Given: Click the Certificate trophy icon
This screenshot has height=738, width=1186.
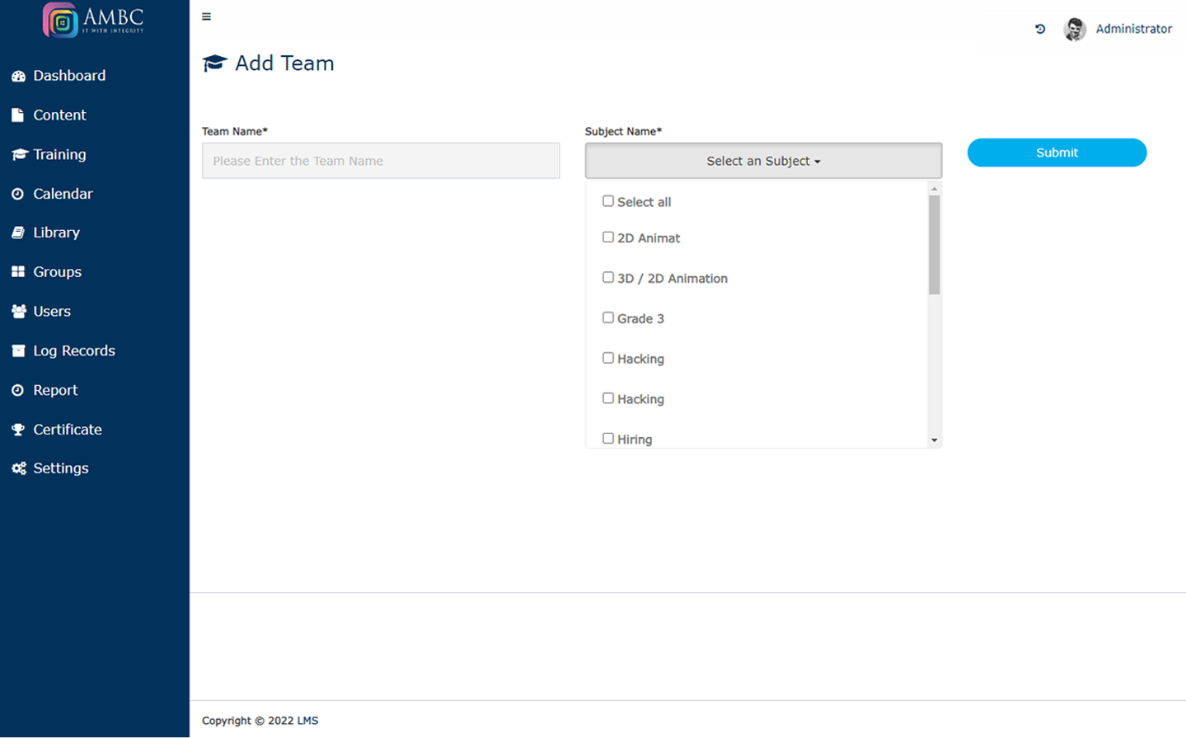Looking at the screenshot, I should click(18, 430).
